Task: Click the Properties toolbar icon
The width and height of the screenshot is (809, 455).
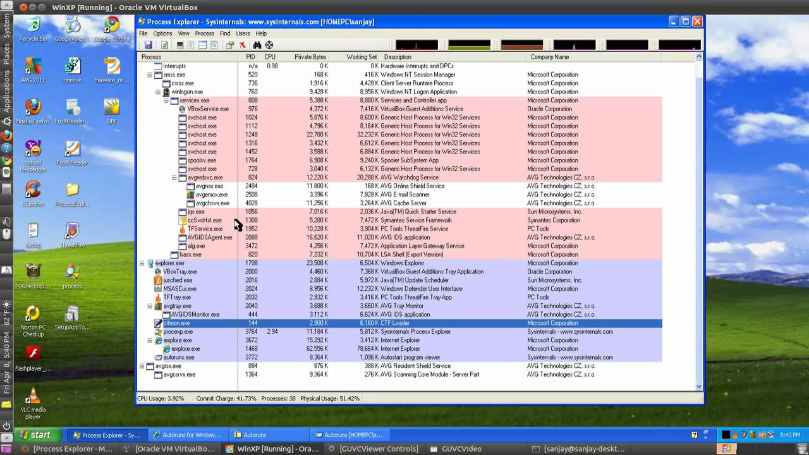Action: pos(229,45)
